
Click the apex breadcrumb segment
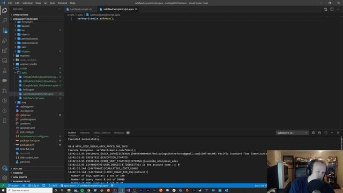click(x=80, y=15)
